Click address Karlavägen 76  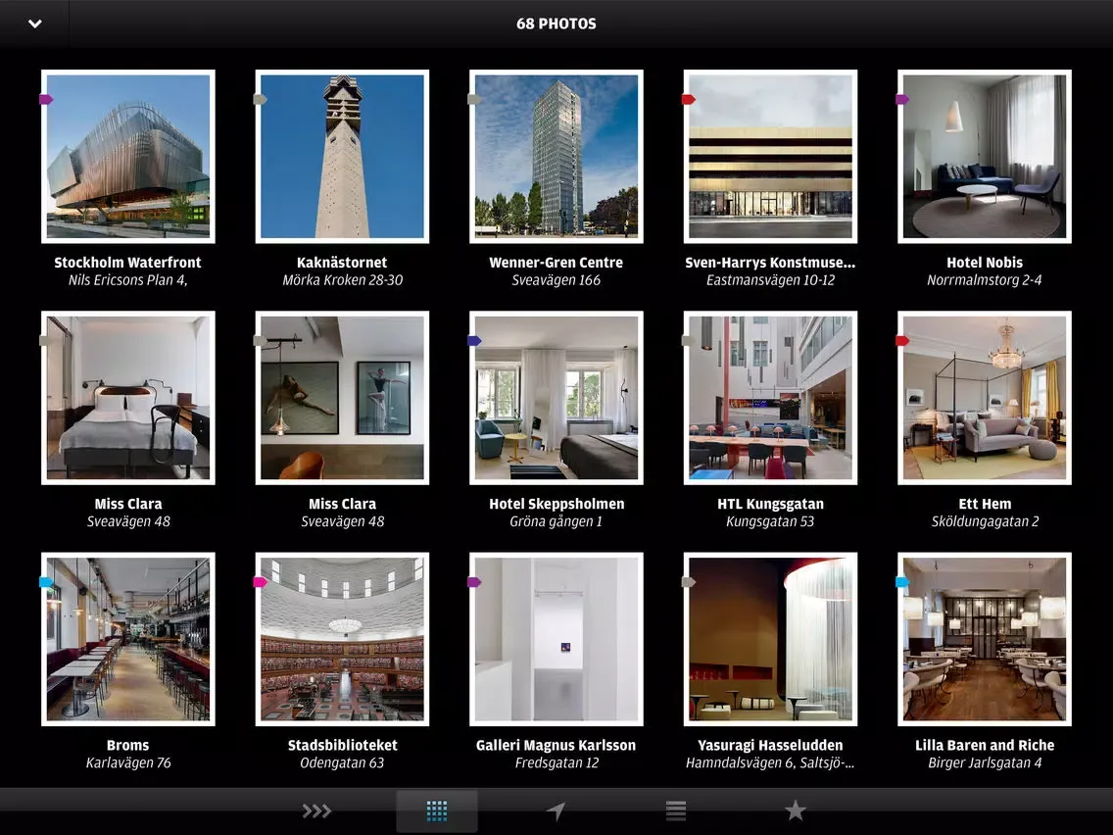[127, 763]
